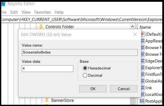The image size is (164, 106).
Task: Select the EdgeDes value entry
Action: (154, 61)
